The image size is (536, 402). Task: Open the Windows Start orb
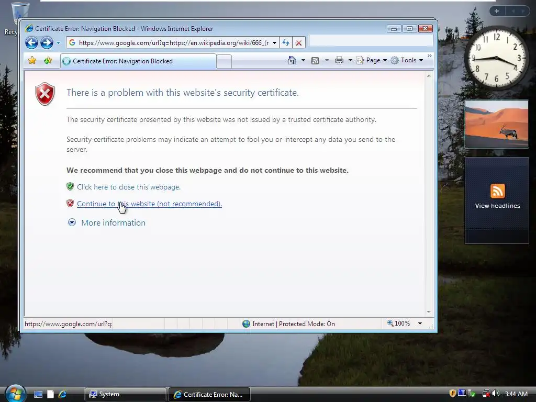[15, 394]
